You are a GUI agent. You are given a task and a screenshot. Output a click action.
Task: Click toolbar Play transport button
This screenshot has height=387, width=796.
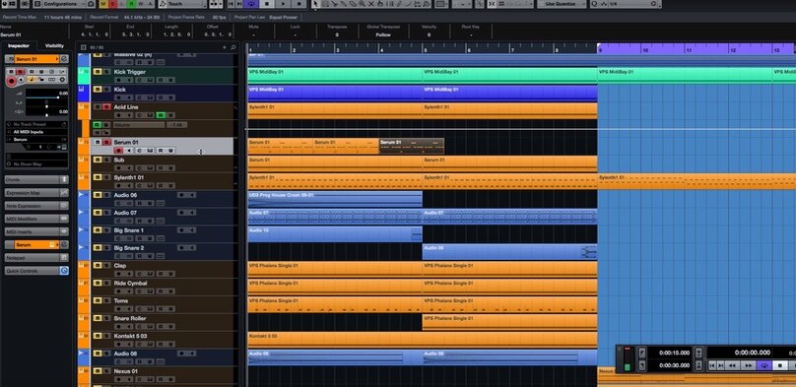(284, 4)
